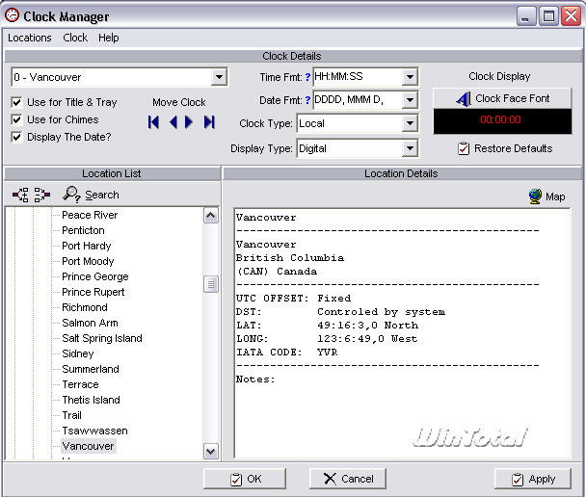Image resolution: width=586 pixels, height=497 pixels.
Task: Disable Display The Date option
Action: pyautogui.click(x=17, y=137)
